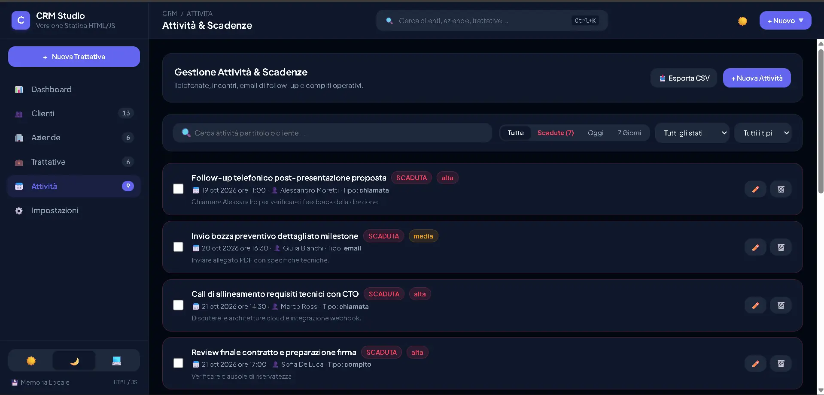Delete the Call di allineamento activity
This screenshot has height=395, width=824.
coord(781,305)
